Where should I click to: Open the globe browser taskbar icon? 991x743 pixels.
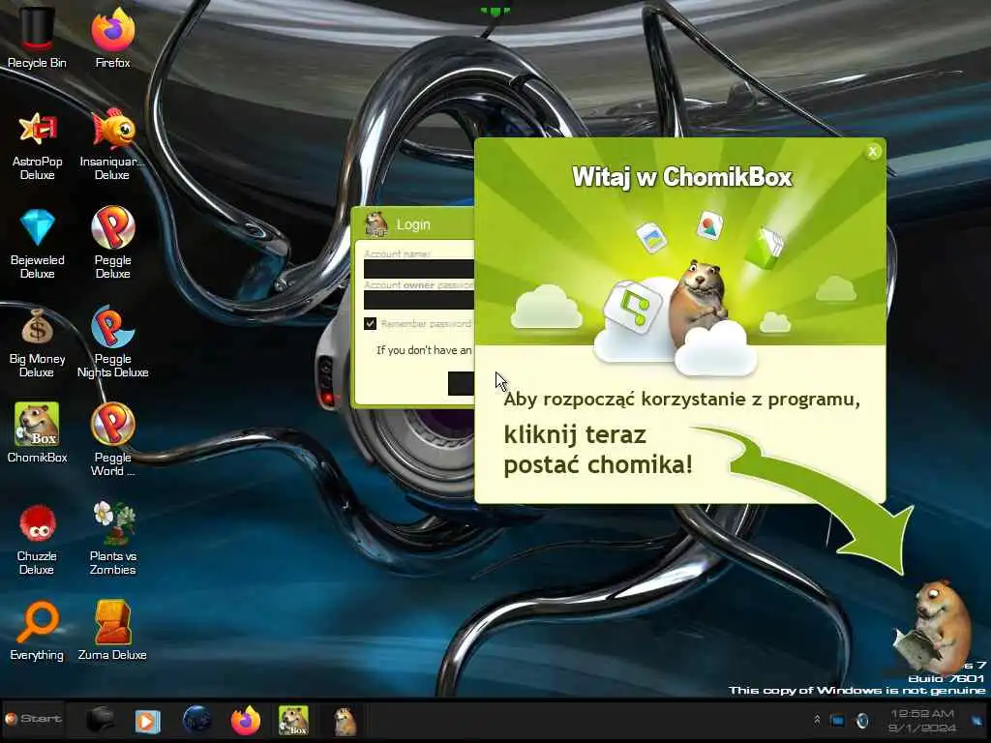(196, 720)
